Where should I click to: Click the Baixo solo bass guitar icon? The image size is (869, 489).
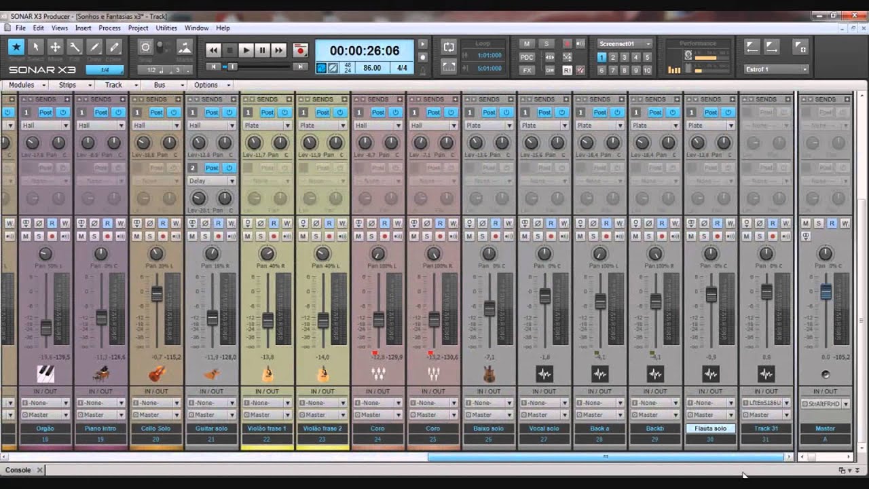[x=489, y=374]
